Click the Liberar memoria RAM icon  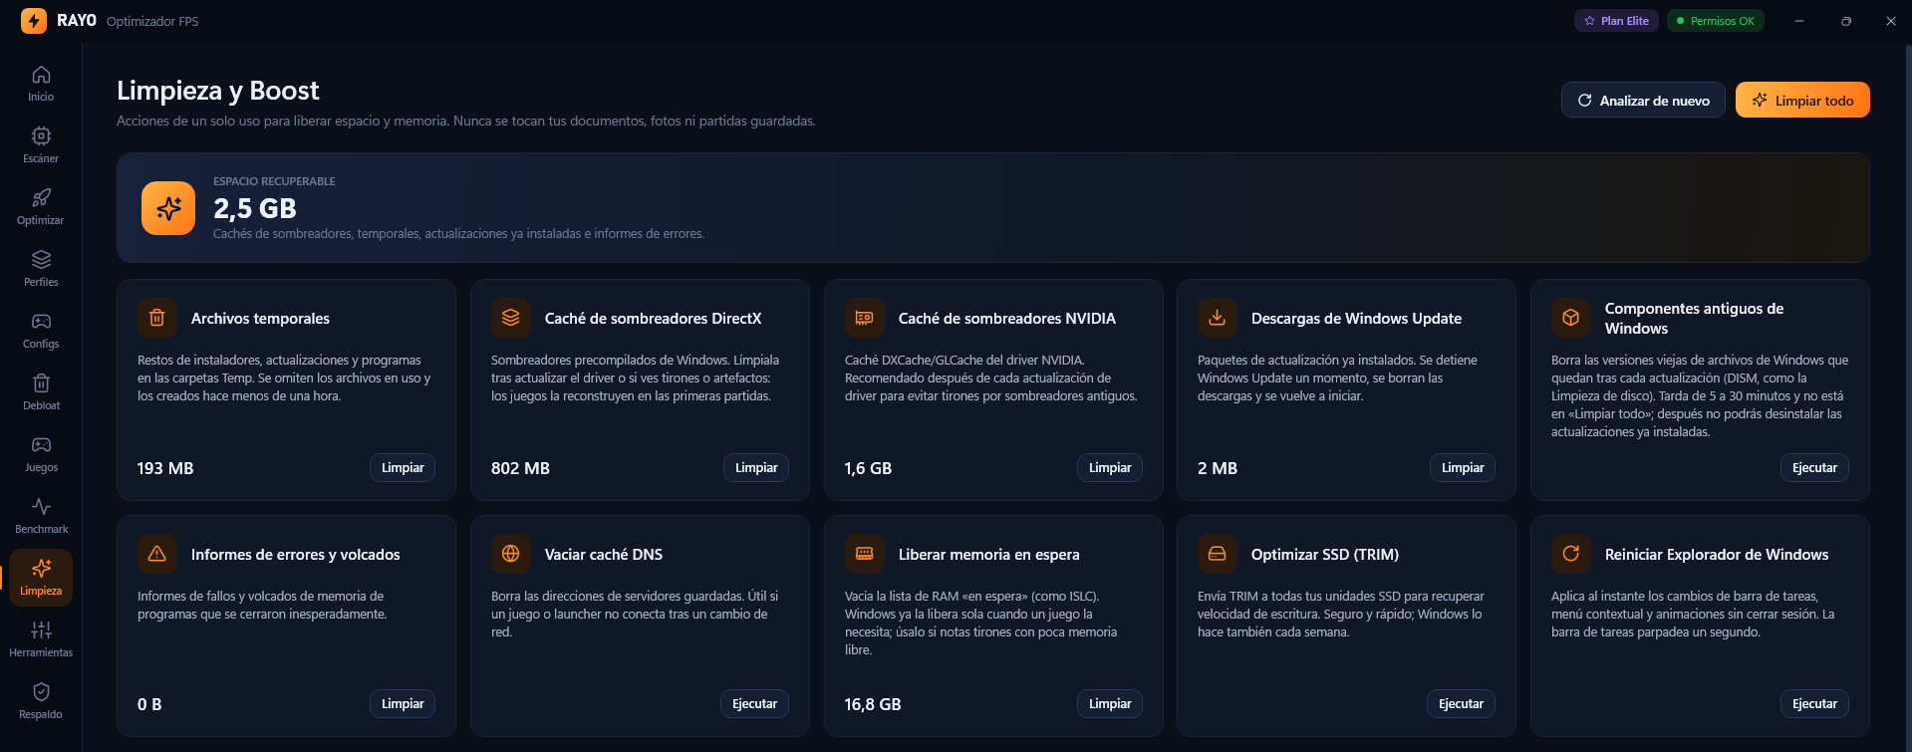(x=865, y=554)
